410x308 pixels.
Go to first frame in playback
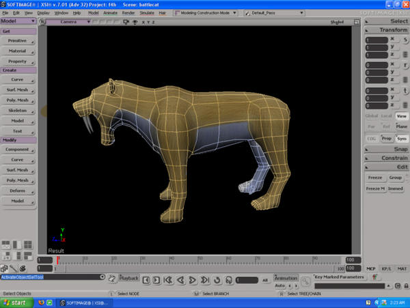pos(168,280)
